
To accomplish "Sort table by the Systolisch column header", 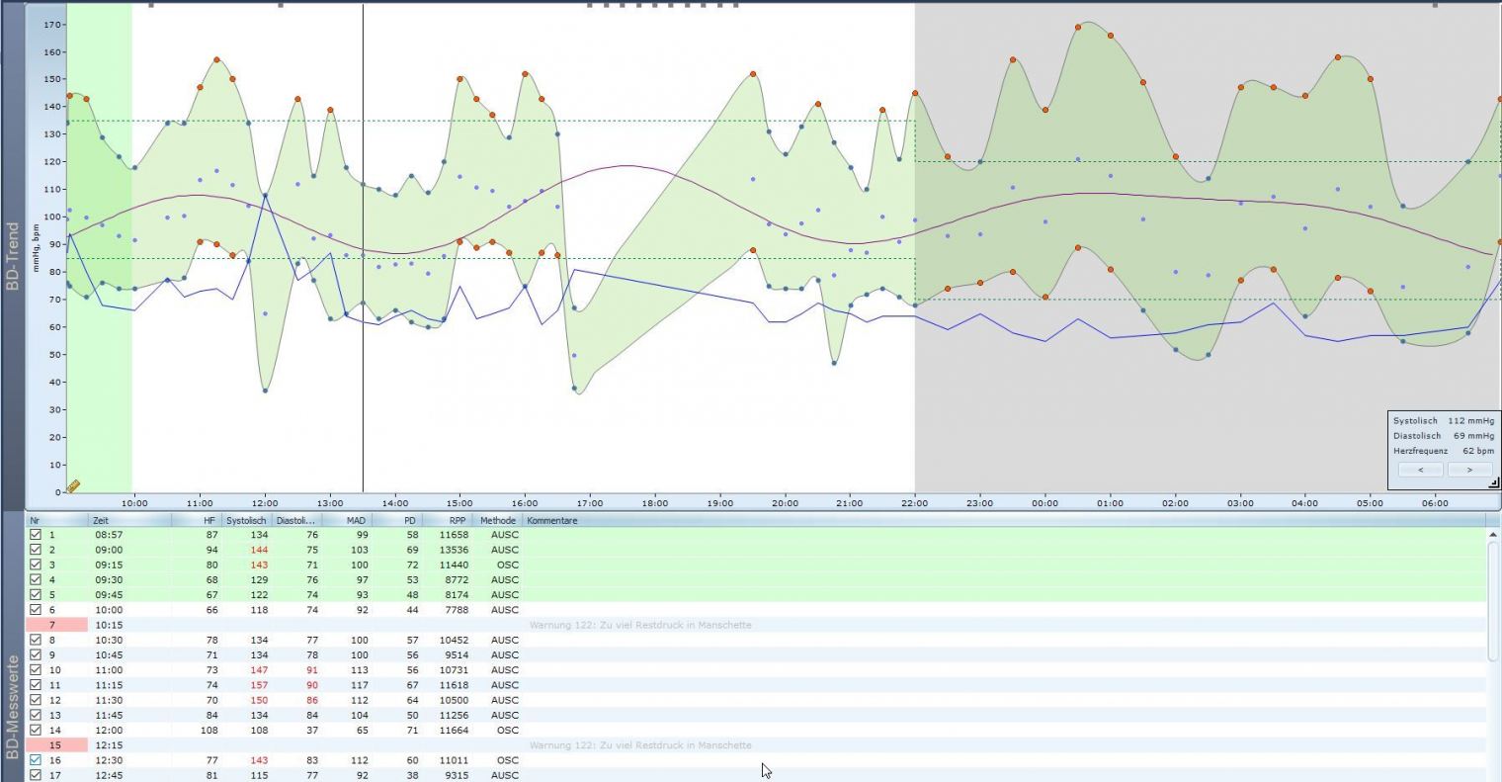I will (246, 520).
